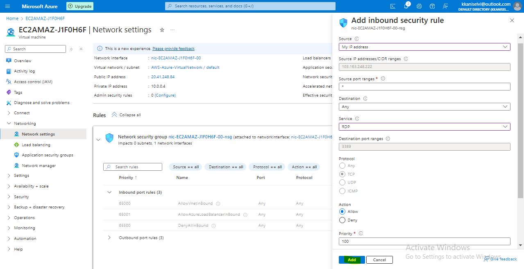Select the Allow action radio button
Image resolution: width=524 pixels, height=269 pixels.
(x=343, y=212)
